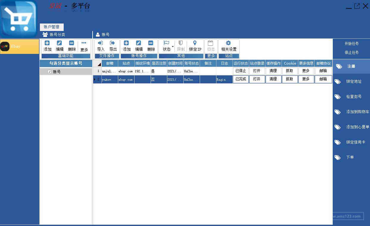Click the 导出 export icon
Image resolution: width=370 pixels, height=226 pixels.
pos(113,43)
